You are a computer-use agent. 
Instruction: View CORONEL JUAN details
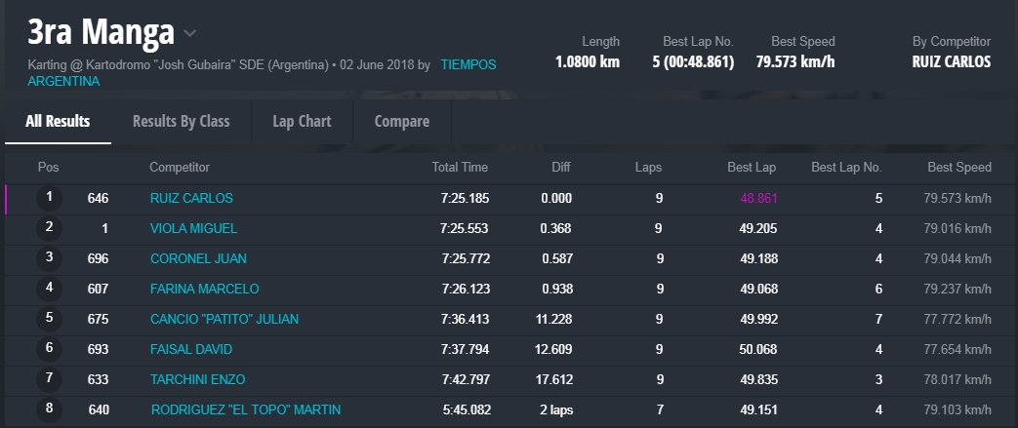point(198,259)
